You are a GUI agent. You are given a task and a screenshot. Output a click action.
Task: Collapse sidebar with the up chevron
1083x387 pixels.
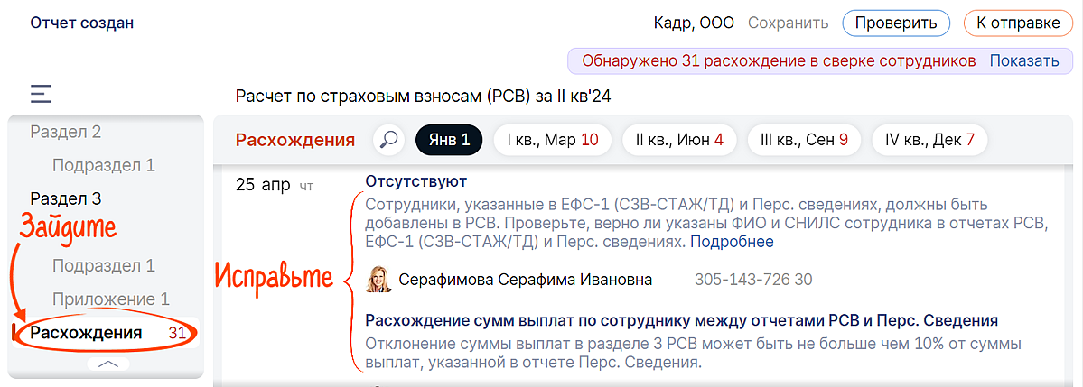pos(107,364)
